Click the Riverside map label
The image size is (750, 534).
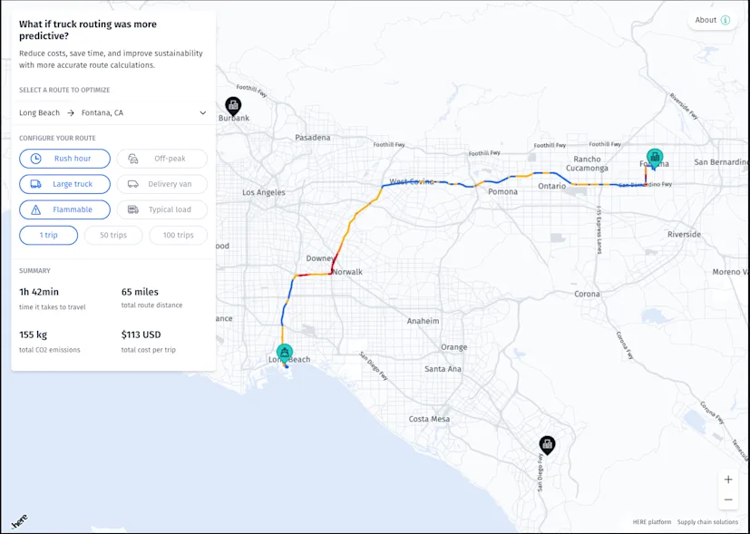pos(684,234)
